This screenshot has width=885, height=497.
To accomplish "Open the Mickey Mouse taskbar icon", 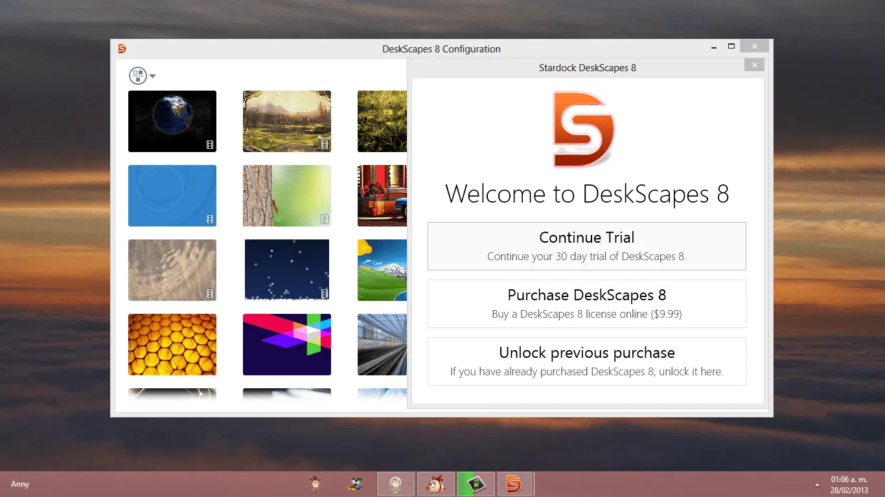I will 355,483.
